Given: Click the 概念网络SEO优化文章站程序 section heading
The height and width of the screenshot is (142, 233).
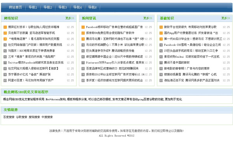Looking at the screenshot, I should [26, 92].
